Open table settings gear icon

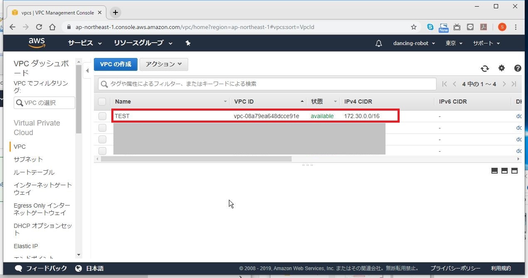pyautogui.click(x=501, y=68)
